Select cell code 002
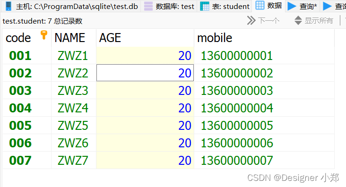The image size is (346, 187). 27,73
